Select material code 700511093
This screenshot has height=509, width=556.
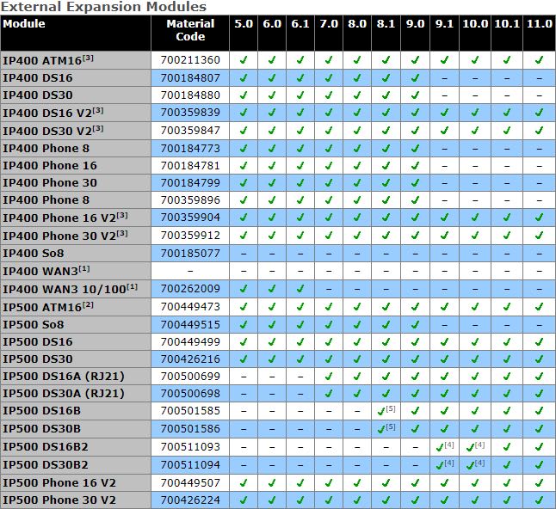point(190,446)
